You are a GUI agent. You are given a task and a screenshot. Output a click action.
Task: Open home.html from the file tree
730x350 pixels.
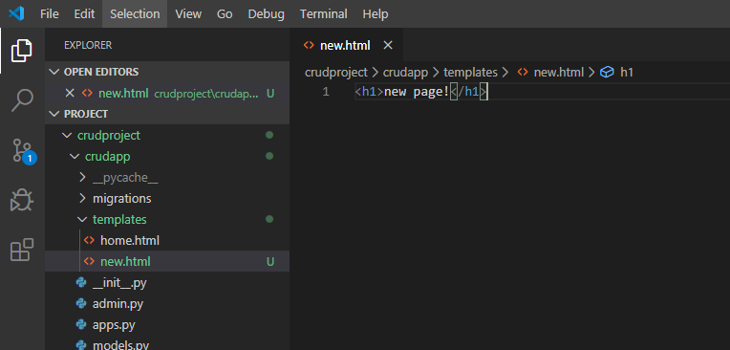pos(130,240)
